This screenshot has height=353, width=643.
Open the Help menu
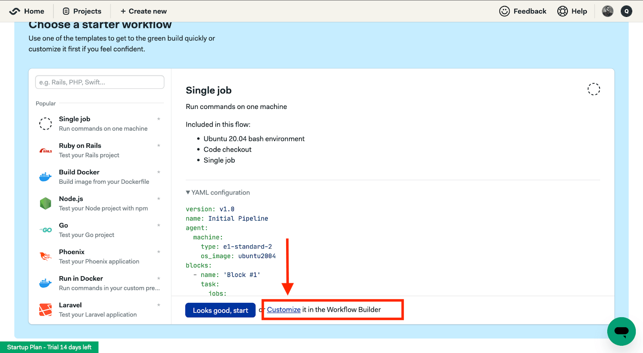579,11
